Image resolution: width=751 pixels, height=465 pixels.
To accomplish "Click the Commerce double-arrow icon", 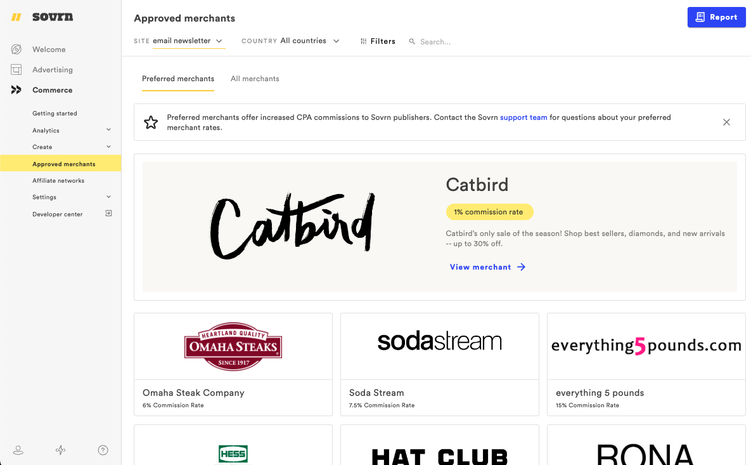I will 16,89.
